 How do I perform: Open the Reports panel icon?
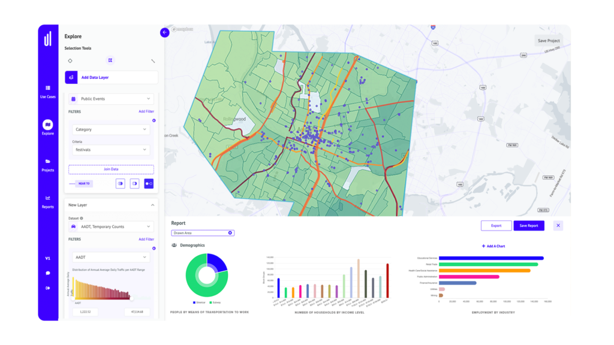47,199
